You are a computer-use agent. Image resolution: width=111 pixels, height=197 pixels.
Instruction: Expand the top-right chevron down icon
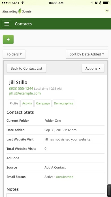[107, 11]
